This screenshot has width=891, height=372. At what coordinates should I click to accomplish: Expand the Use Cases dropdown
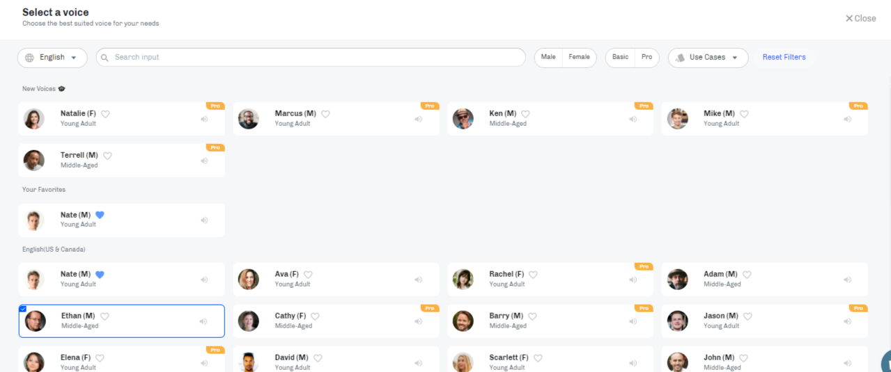(x=708, y=58)
